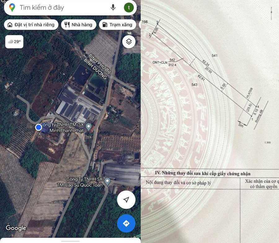Select the 'Nội dung thay đổi' column header
The height and width of the screenshot is (243, 279).
pos(178,183)
